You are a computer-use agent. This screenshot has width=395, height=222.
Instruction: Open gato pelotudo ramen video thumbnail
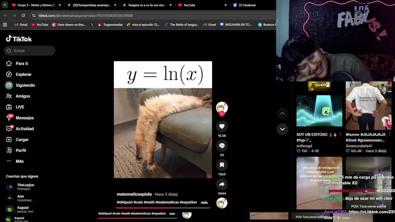[x=319, y=183]
